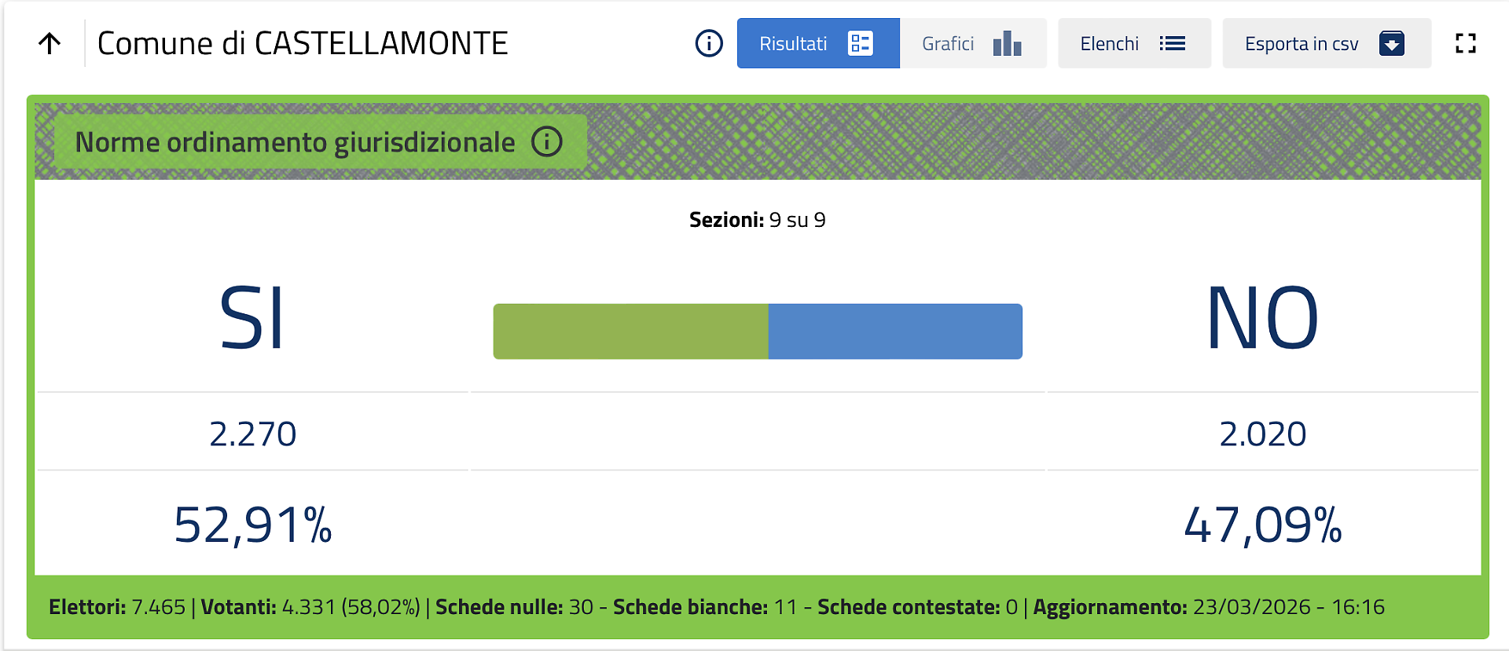This screenshot has height=651, width=1509.
Task: Click the Grafici bar chart icon
Action: coord(1007,43)
